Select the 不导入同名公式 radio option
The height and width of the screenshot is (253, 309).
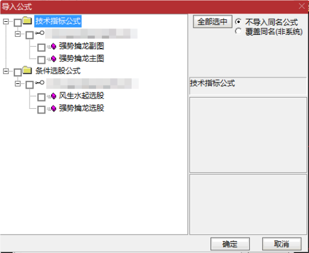(238, 21)
